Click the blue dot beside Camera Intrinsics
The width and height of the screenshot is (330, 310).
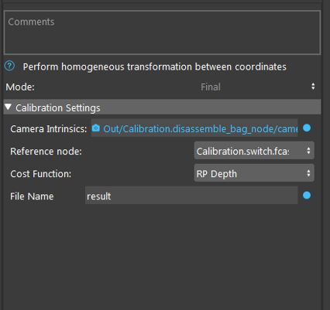[307, 128]
